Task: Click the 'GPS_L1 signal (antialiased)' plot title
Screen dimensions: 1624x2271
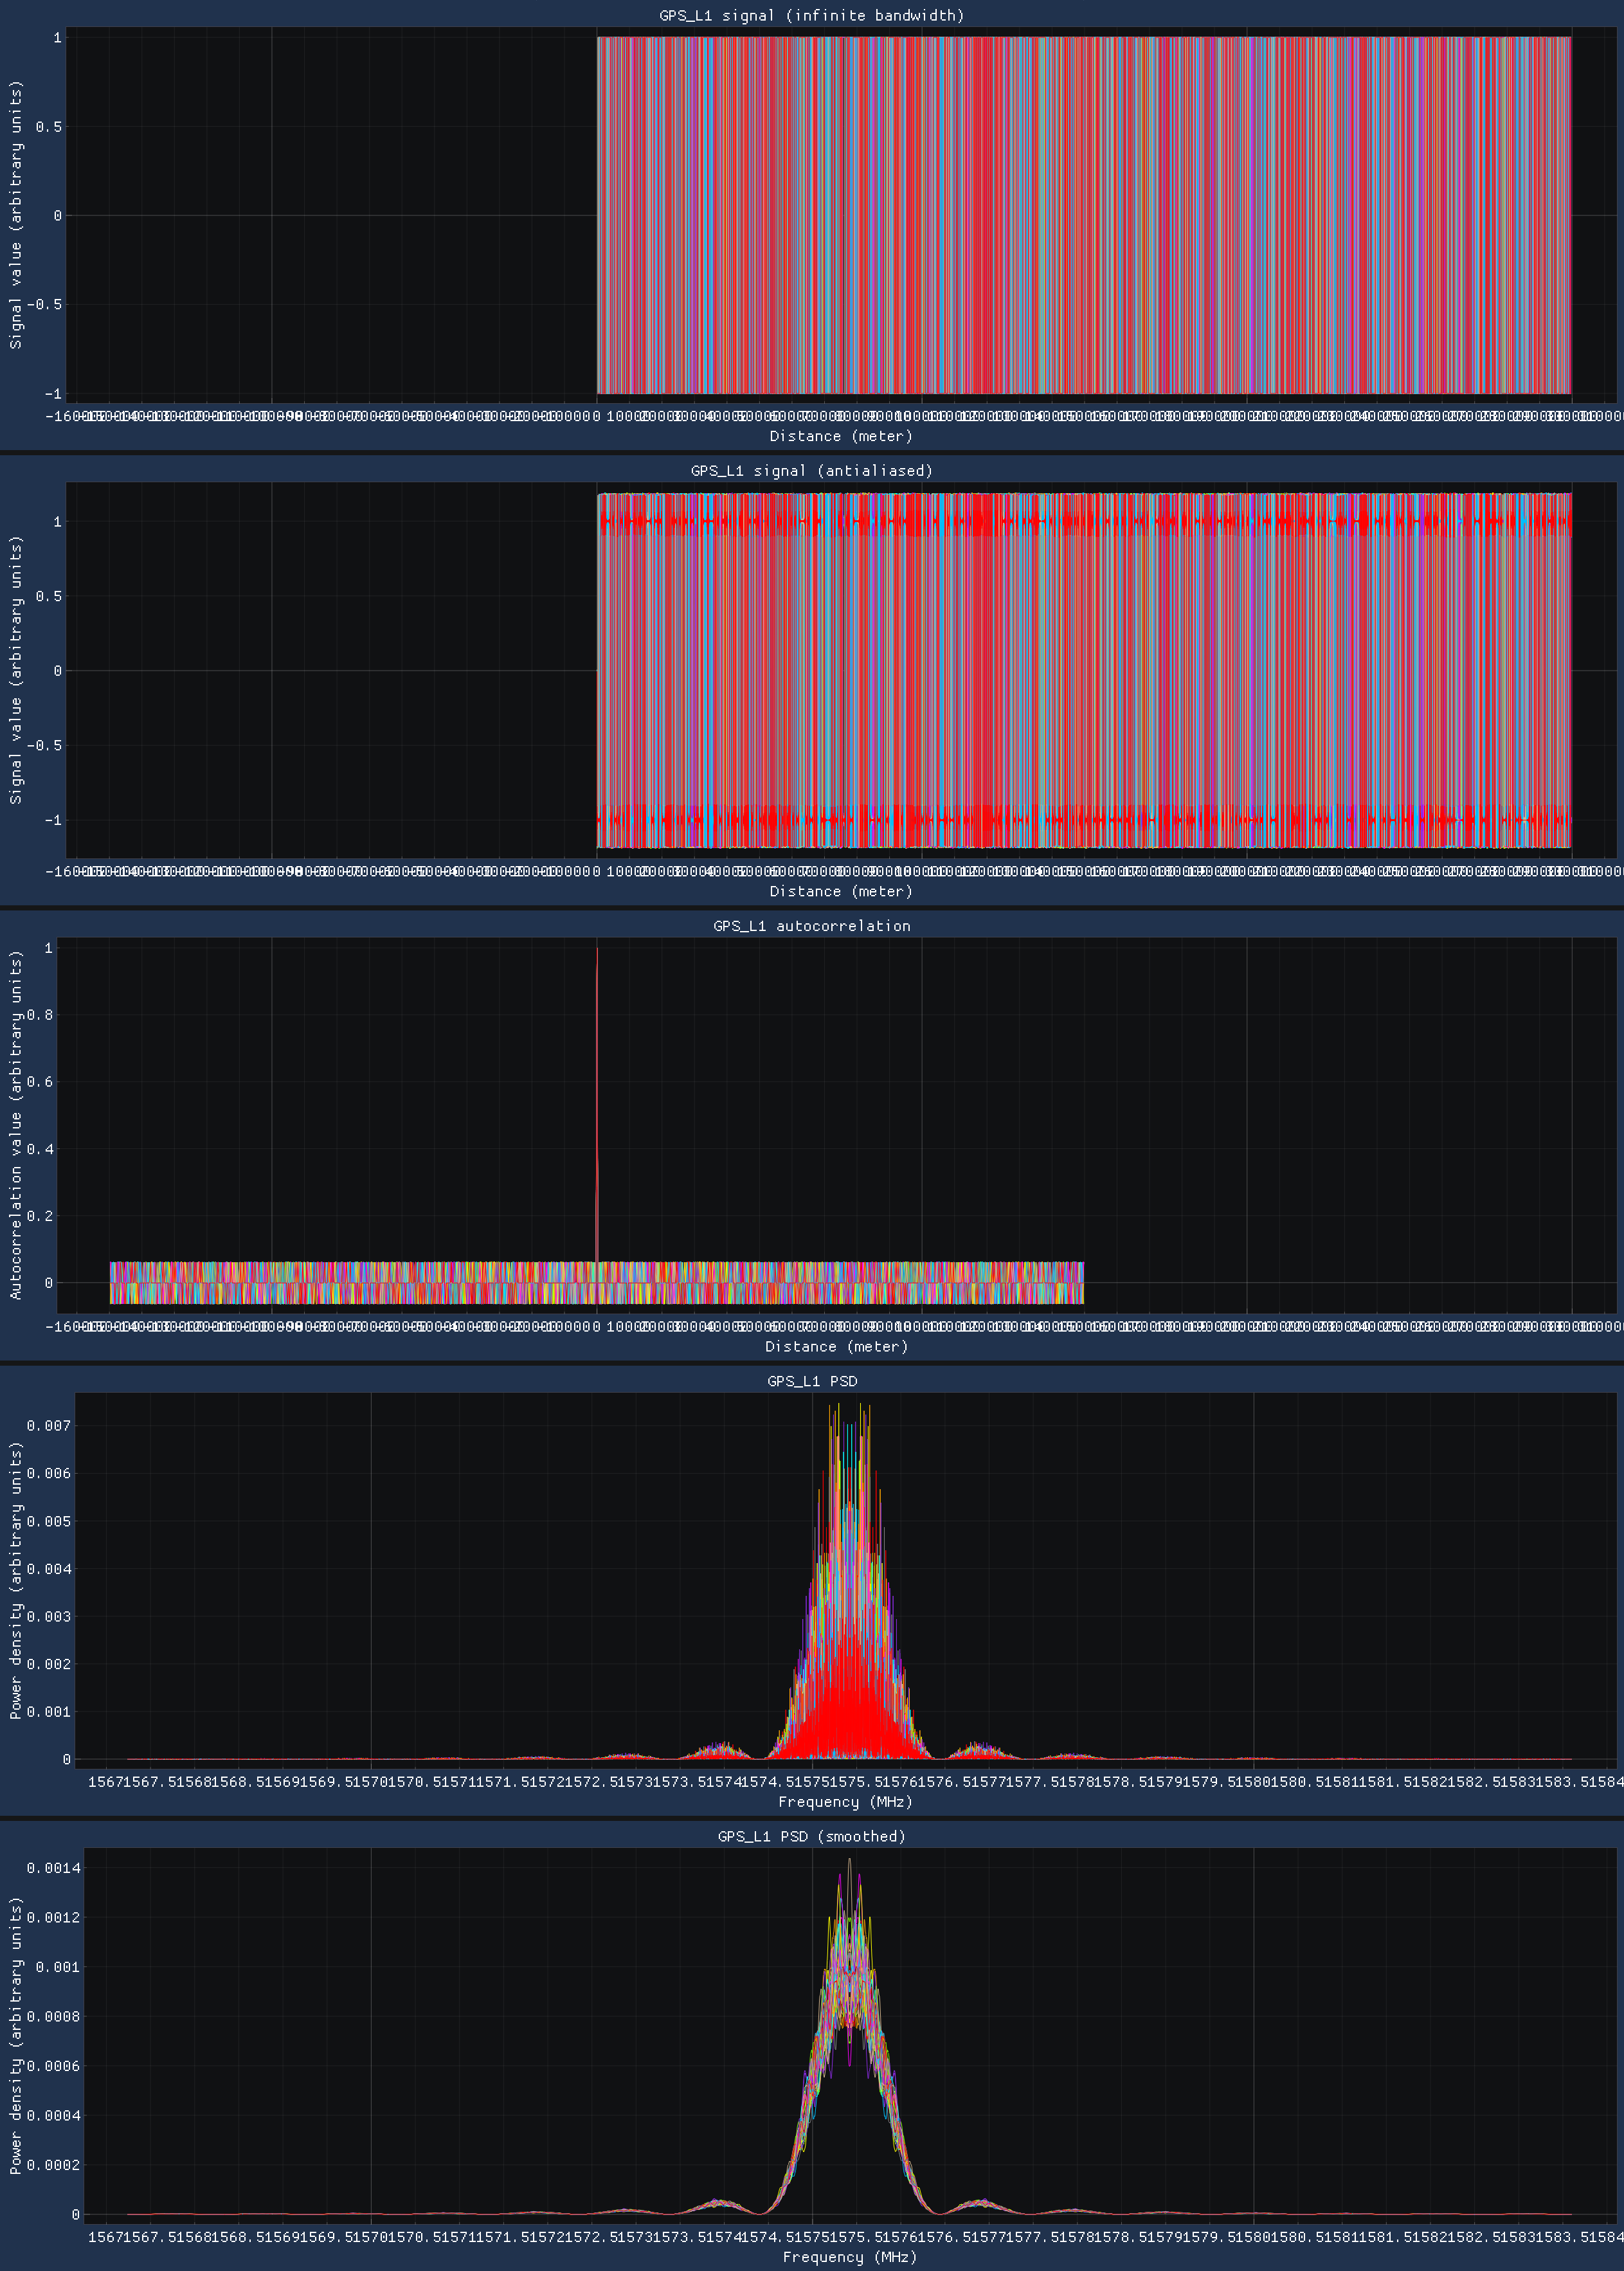Action: click(811, 470)
